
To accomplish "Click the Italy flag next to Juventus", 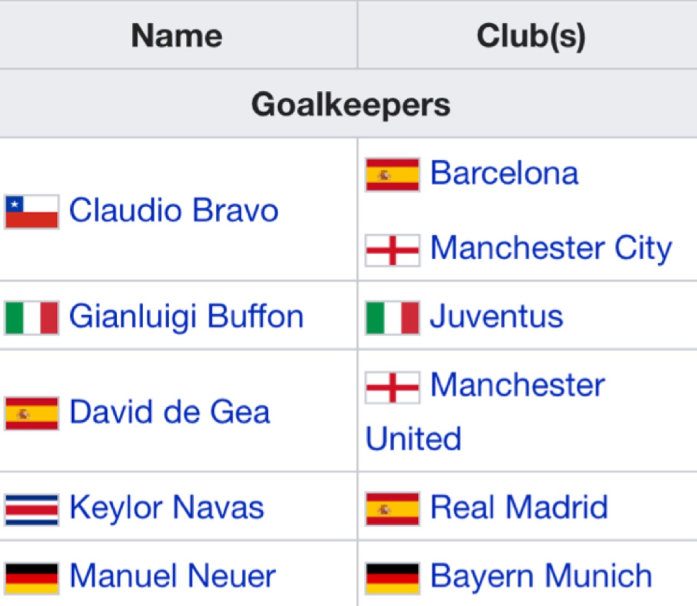I will 392,318.
